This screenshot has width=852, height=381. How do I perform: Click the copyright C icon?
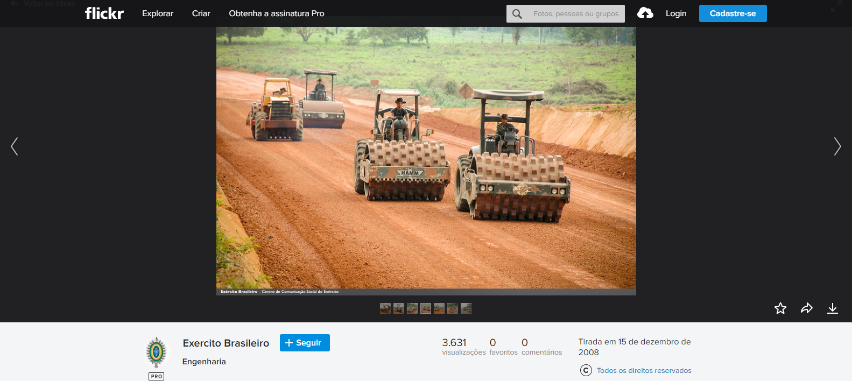click(586, 370)
